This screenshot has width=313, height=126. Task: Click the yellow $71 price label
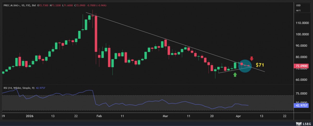click(261, 65)
